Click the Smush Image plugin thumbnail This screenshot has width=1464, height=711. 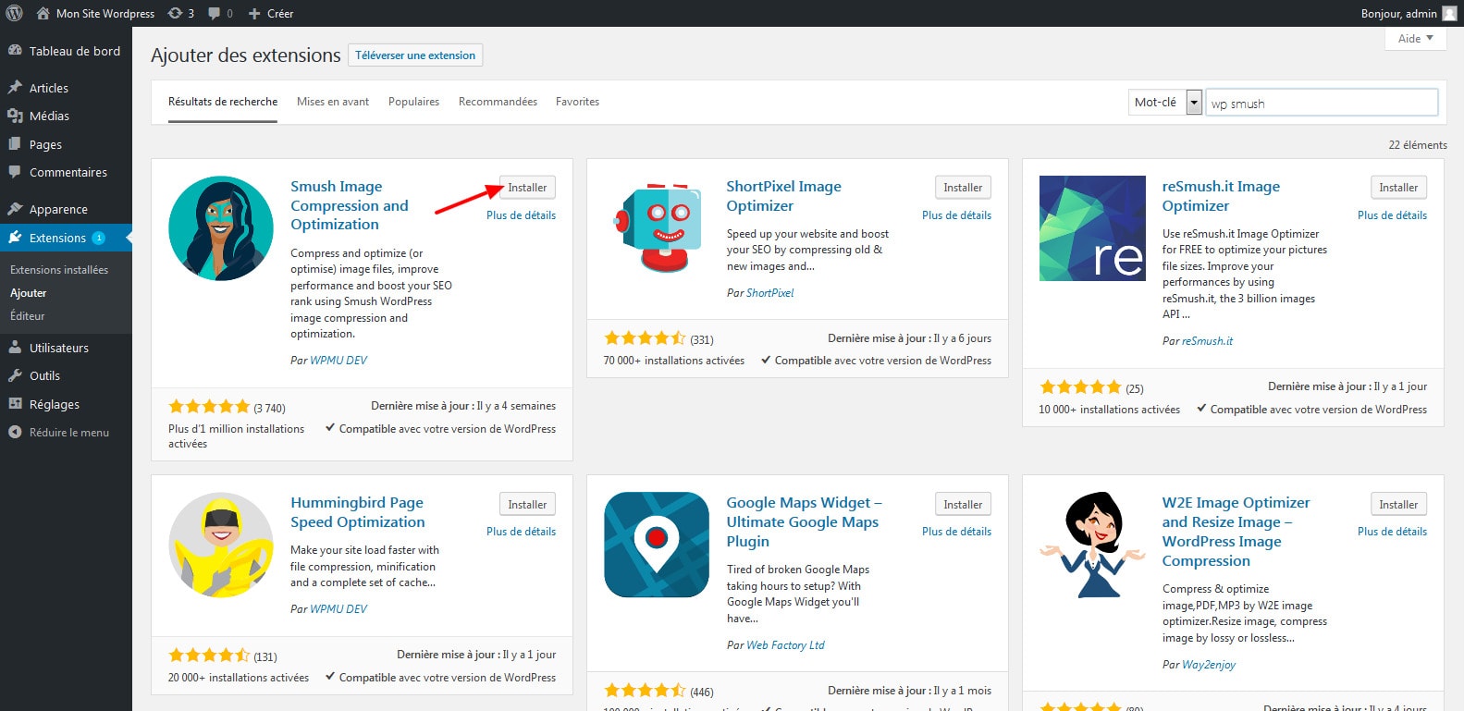(221, 228)
